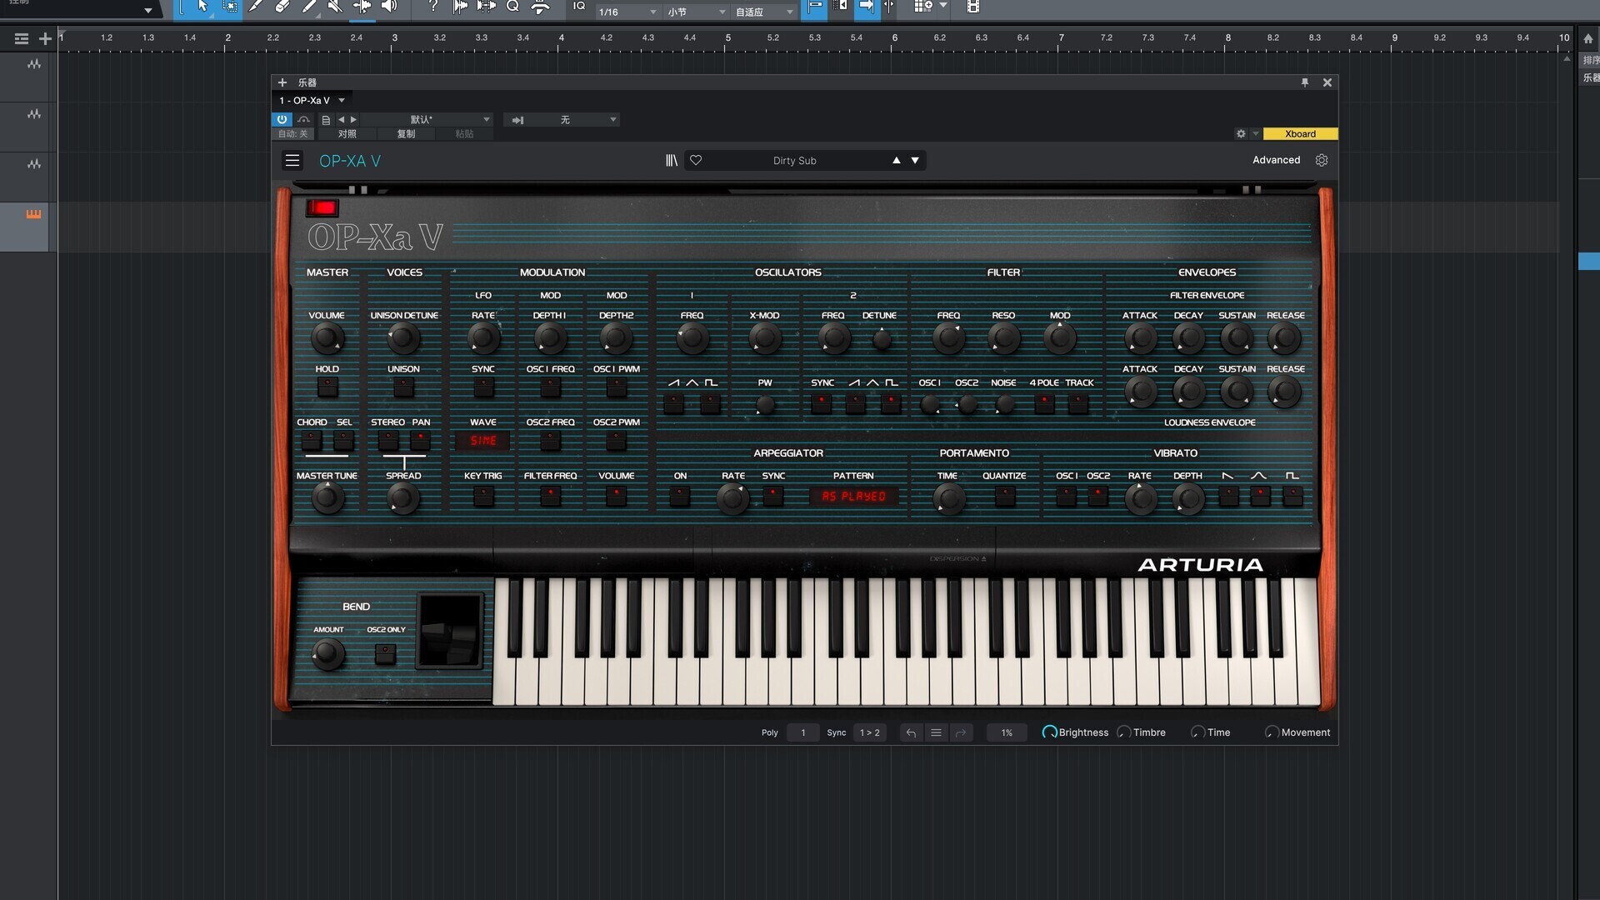This screenshot has height=900, width=1600.
Task: Click the 对照 compare button
Action: (347, 133)
